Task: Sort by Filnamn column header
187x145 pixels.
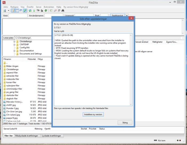Action: (7, 59)
